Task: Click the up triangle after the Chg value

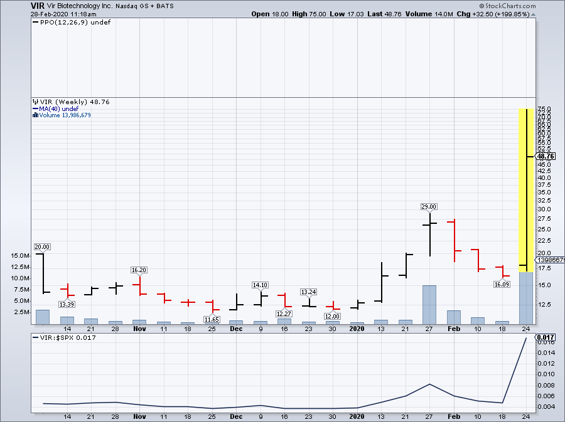Action: click(x=533, y=15)
